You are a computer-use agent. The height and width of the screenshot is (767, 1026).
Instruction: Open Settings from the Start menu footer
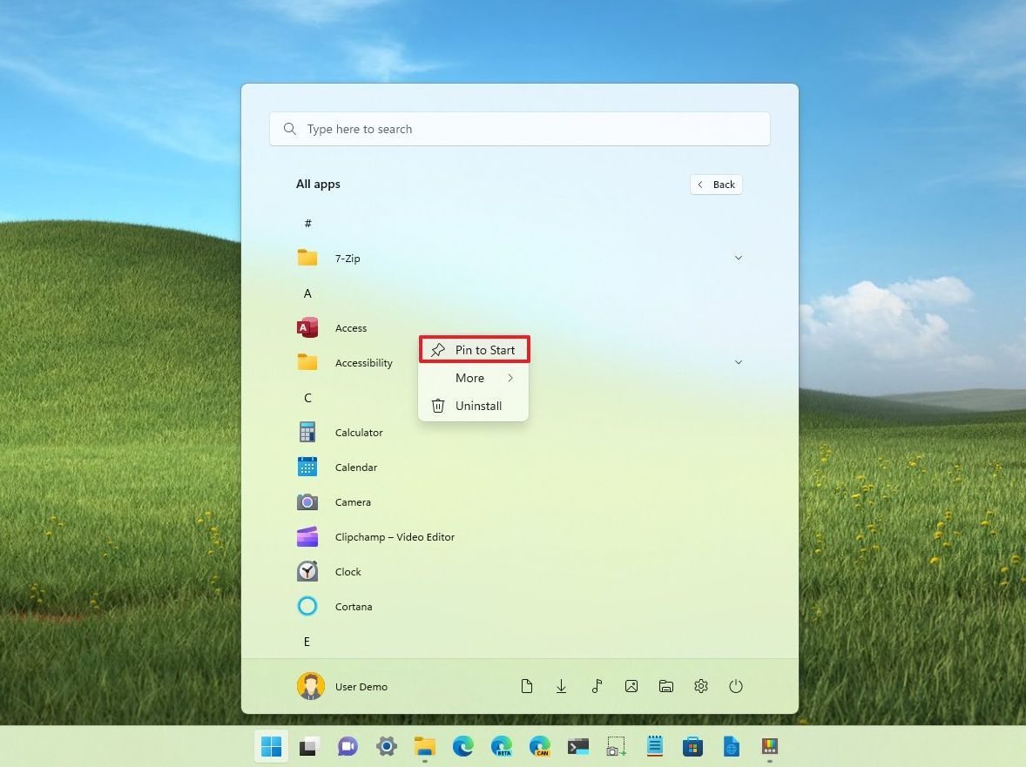click(x=701, y=686)
